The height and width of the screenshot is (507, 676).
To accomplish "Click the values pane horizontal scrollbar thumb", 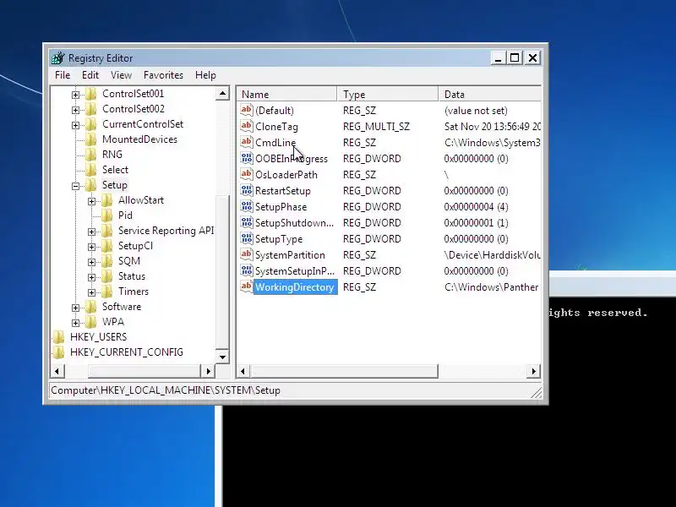I will [344, 371].
